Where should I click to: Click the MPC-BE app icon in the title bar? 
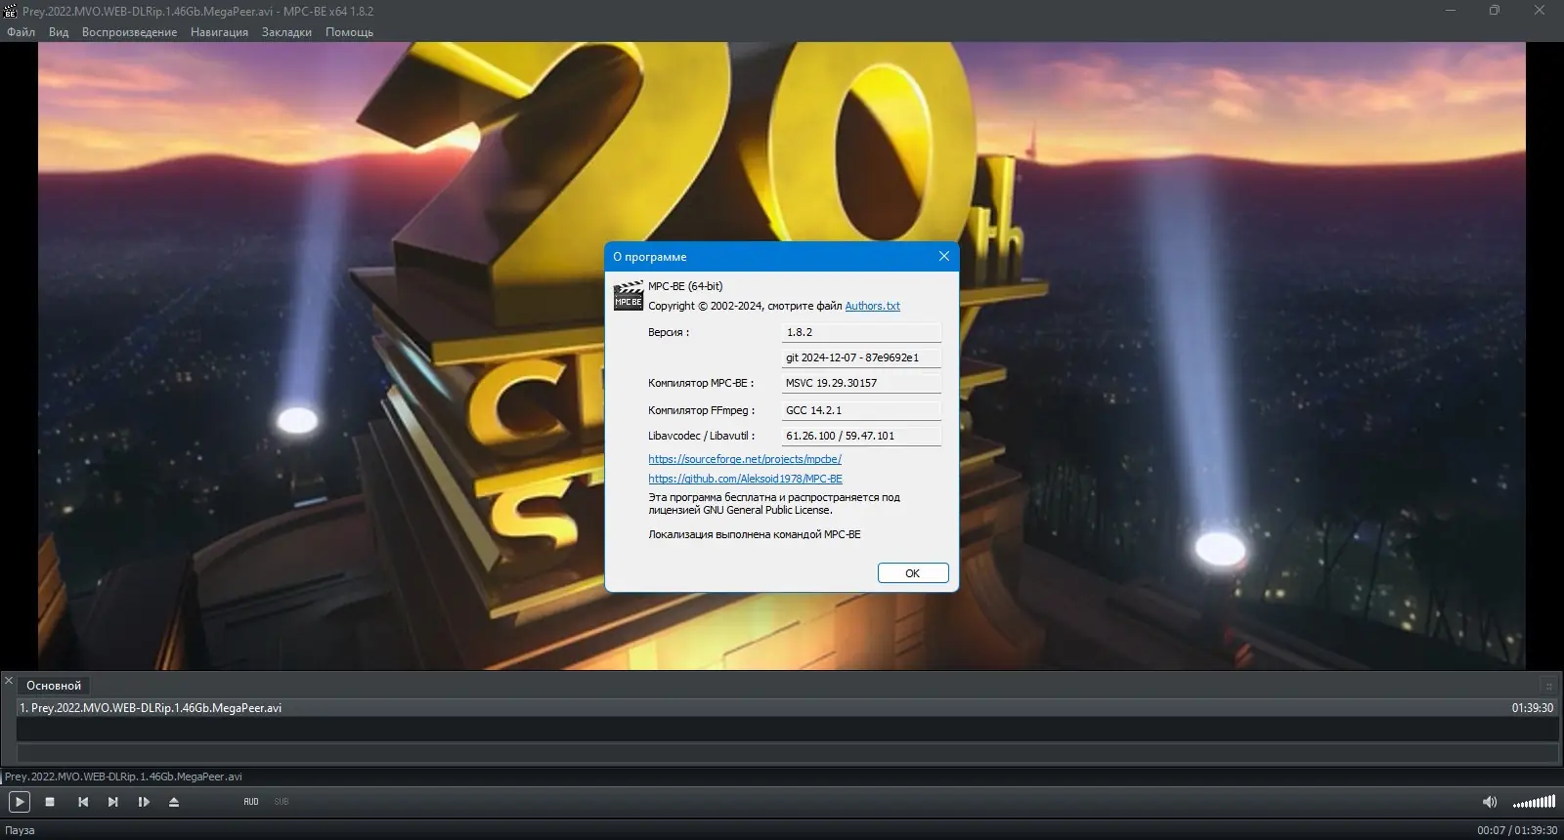[11, 12]
